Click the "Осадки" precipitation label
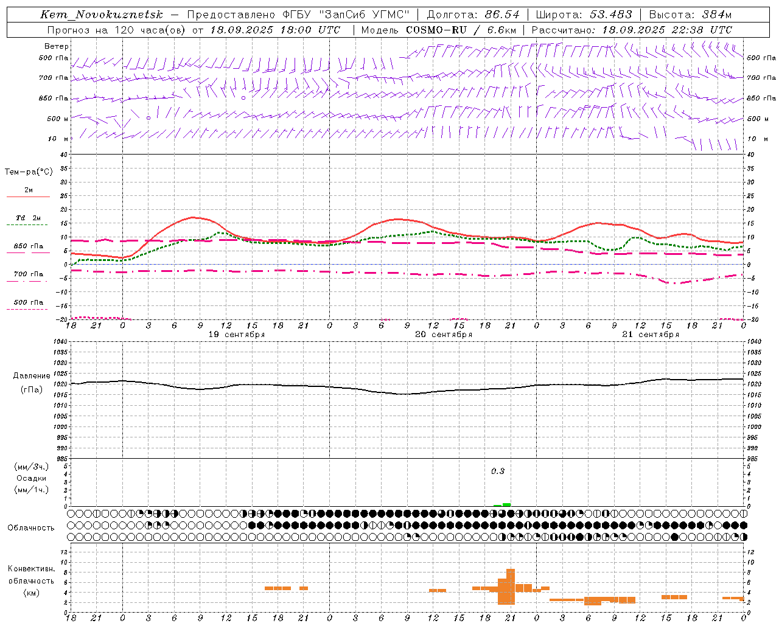 [x=32, y=478]
